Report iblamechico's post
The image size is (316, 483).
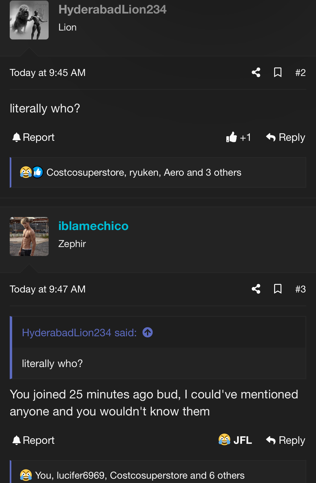point(33,440)
